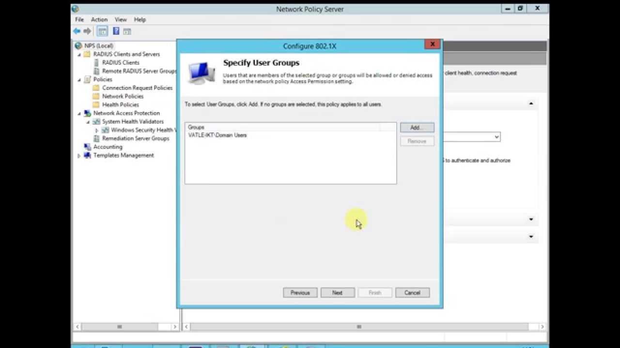This screenshot has width=620, height=348.
Task: Select Connection Request Policies tree item
Action: tap(138, 88)
